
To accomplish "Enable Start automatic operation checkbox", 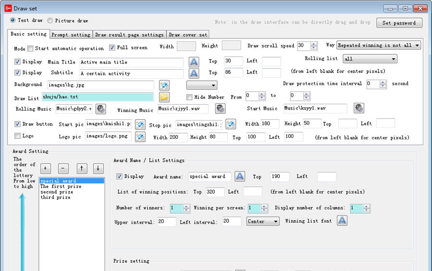I will 30,49.
